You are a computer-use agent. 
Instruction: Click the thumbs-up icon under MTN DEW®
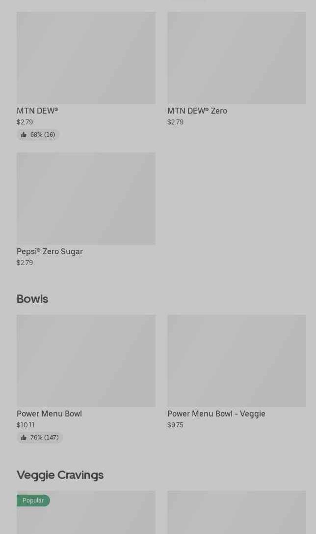pos(24,135)
